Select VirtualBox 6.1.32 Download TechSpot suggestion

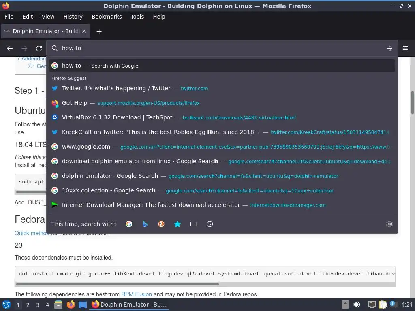(x=222, y=117)
